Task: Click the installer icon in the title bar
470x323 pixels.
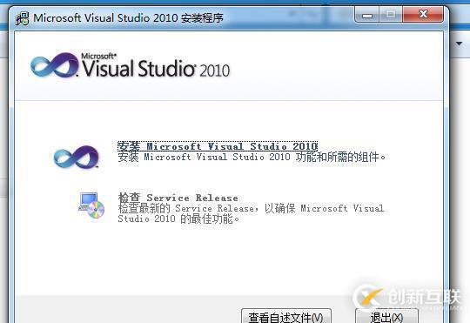Action: click(x=22, y=18)
